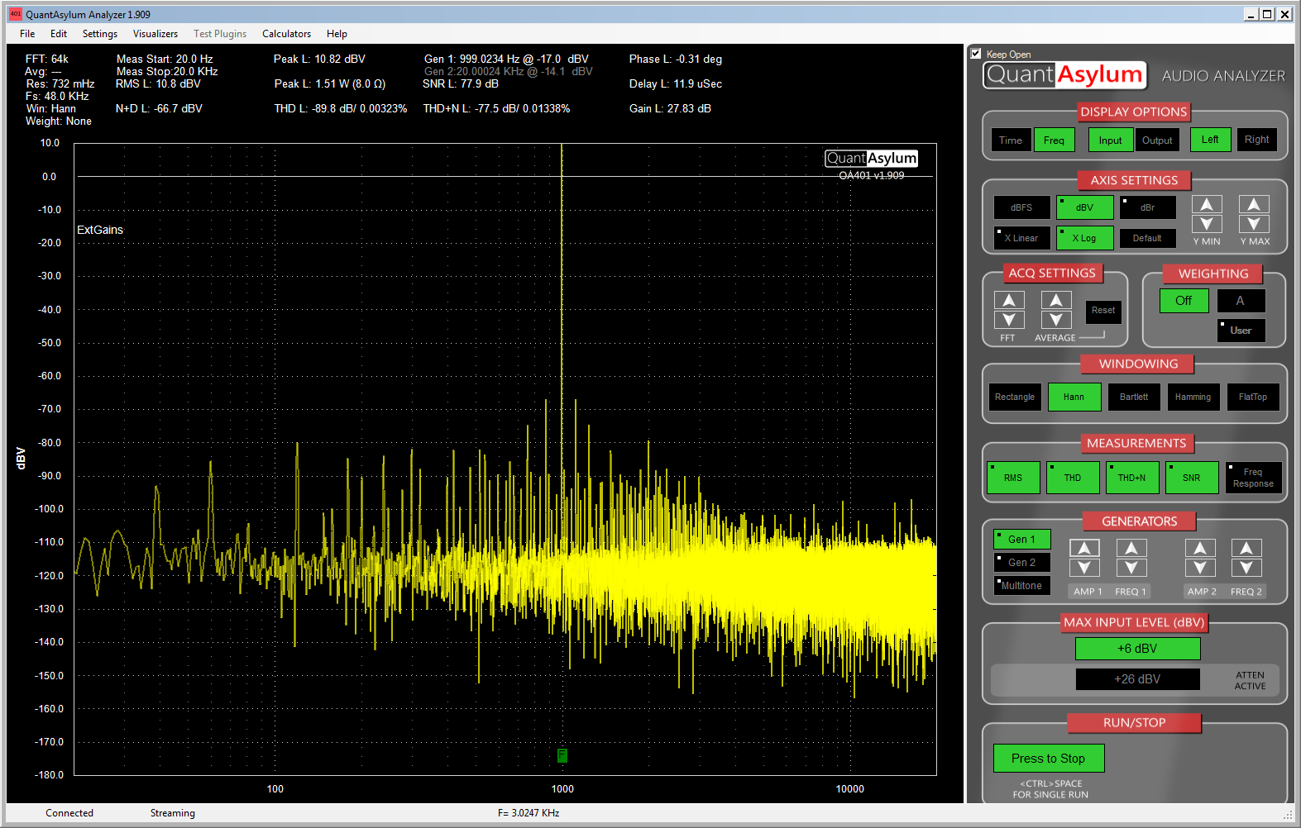Raise FREQ 1 generator frequency
Viewport: 1301px width, 828px height.
point(1131,549)
